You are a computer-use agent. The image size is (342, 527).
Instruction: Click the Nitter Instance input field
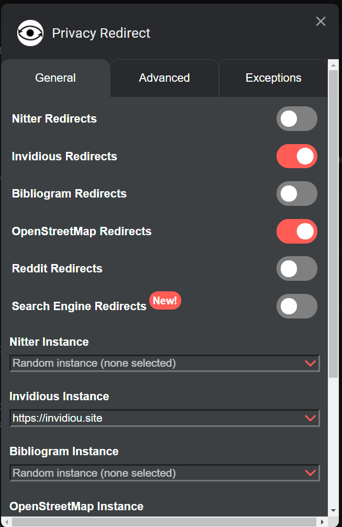pos(164,364)
